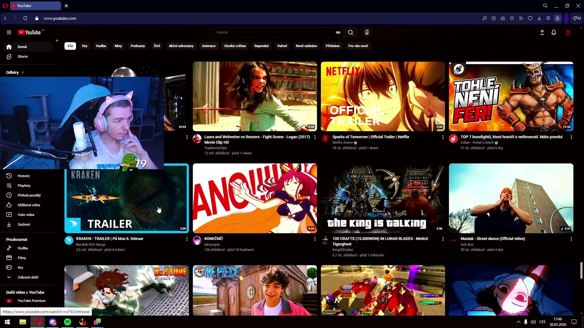Reload the page
The width and height of the screenshot is (584, 328).
[x=25, y=18]
